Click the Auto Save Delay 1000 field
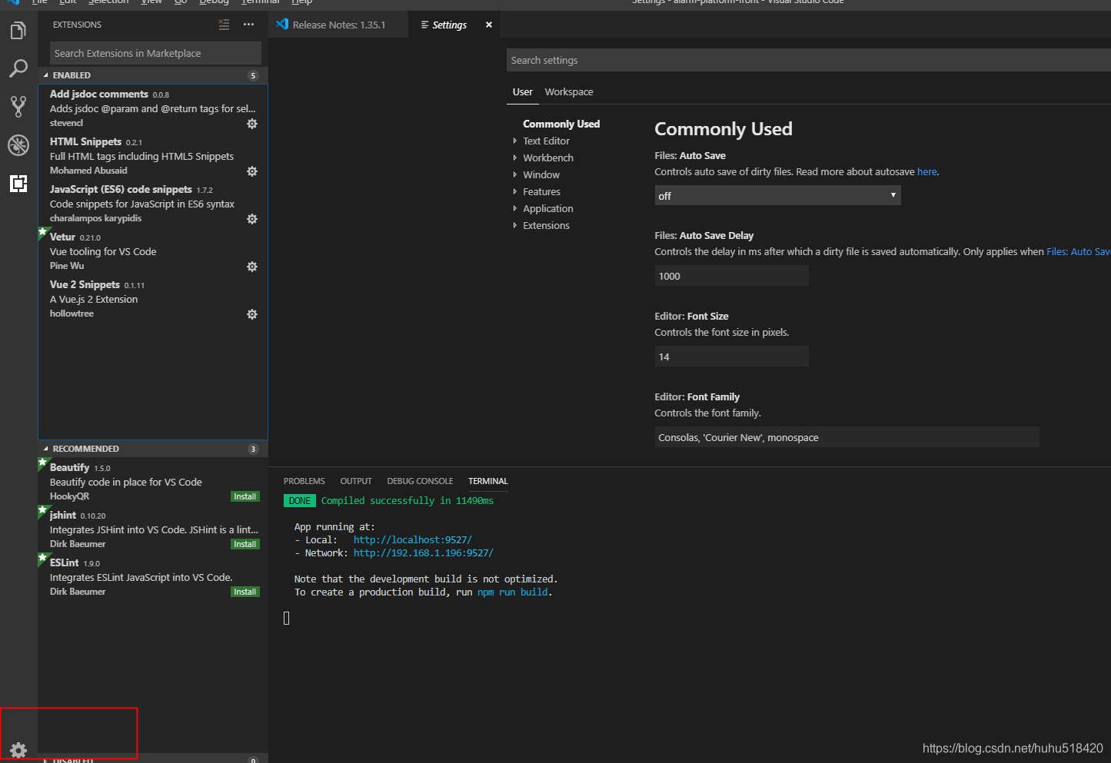This screenshot has height=763, width=1111. coord(731,276)
